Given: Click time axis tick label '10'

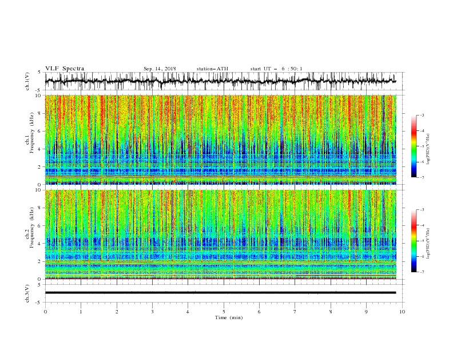Looking at the screenshot, I should pos(402,312).
